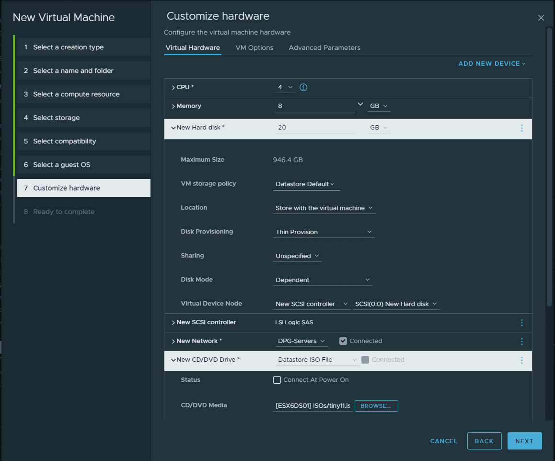Open New Hard disk three-dot menu

pos(521,128)
